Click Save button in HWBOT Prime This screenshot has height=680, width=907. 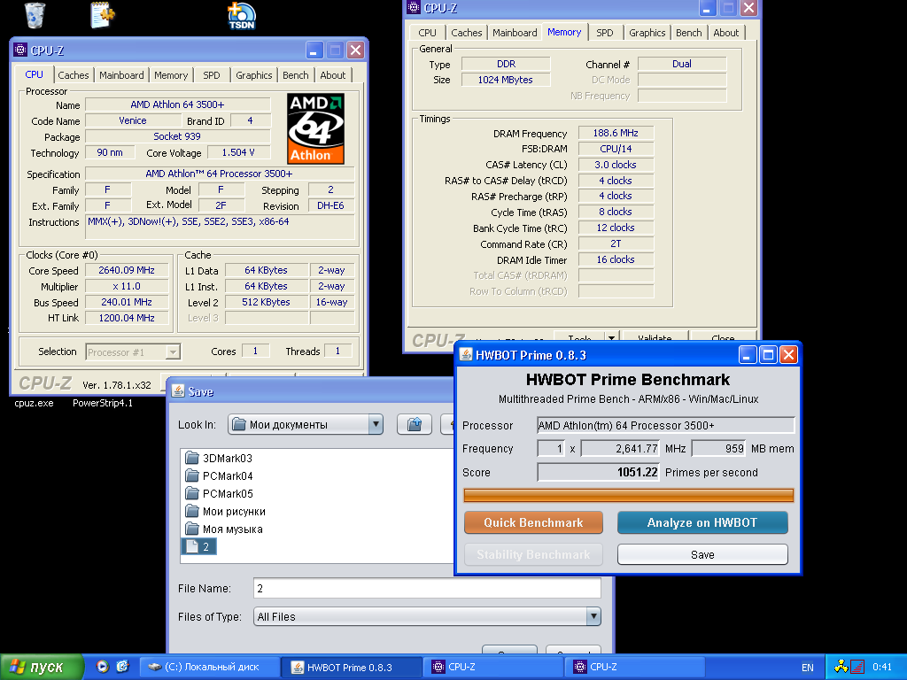click(x=702, y=554)
